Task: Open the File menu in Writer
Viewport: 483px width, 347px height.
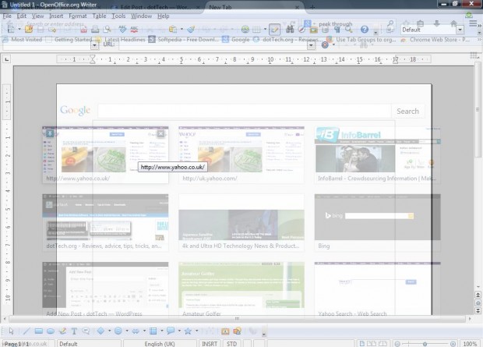Action: click(x=7, y=16)
